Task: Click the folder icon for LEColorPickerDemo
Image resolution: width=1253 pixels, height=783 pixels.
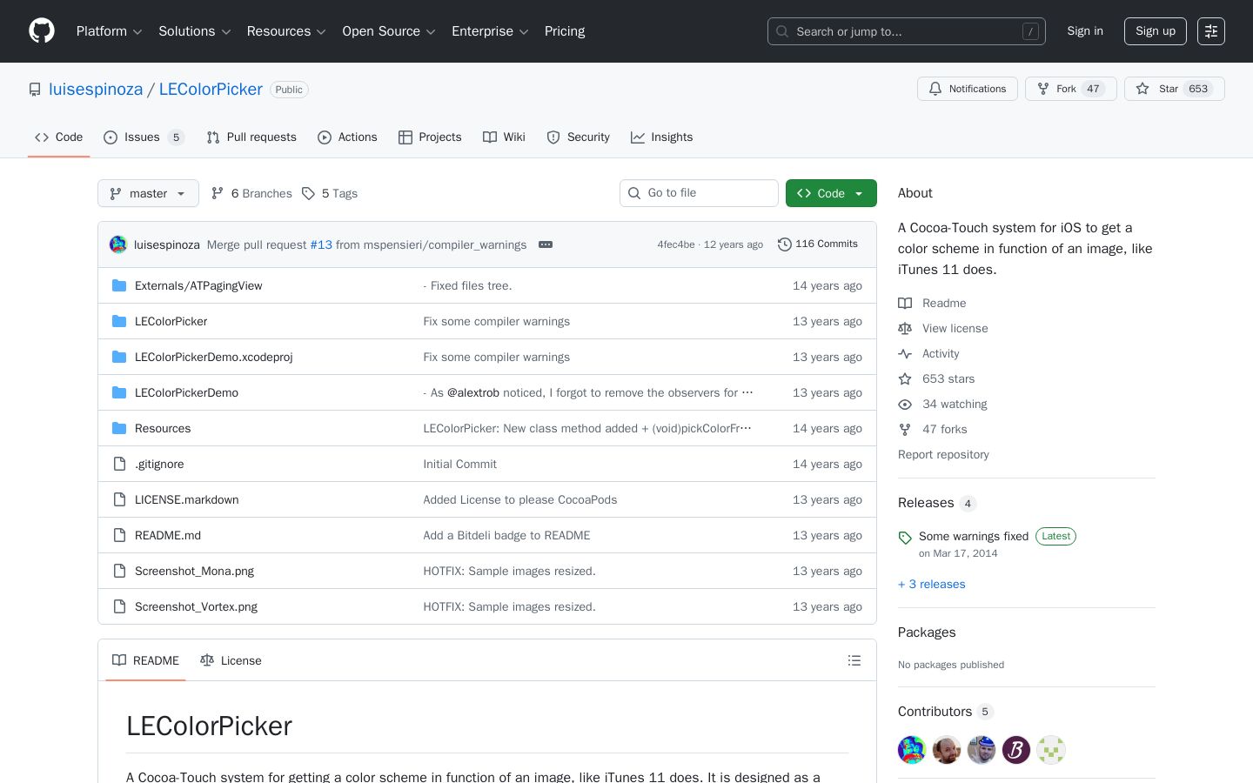Action: (119, 392)
